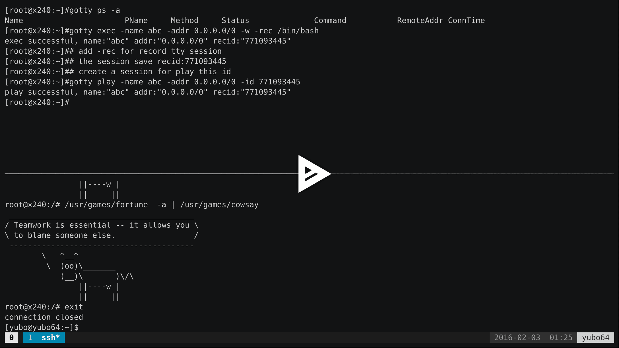The width and height of the screenshot is (619, 348).
Task: Click the 'gotty ps -a' command line
Action: [x=63, y=10]
